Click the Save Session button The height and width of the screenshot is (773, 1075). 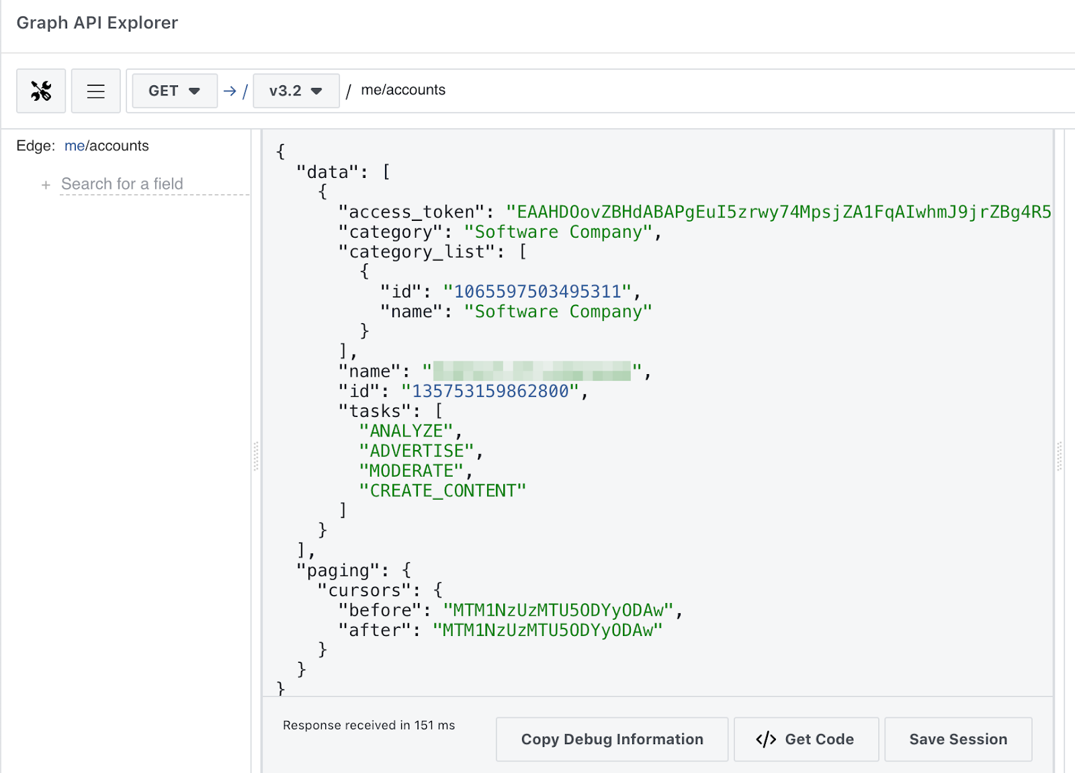click(958, 739)
